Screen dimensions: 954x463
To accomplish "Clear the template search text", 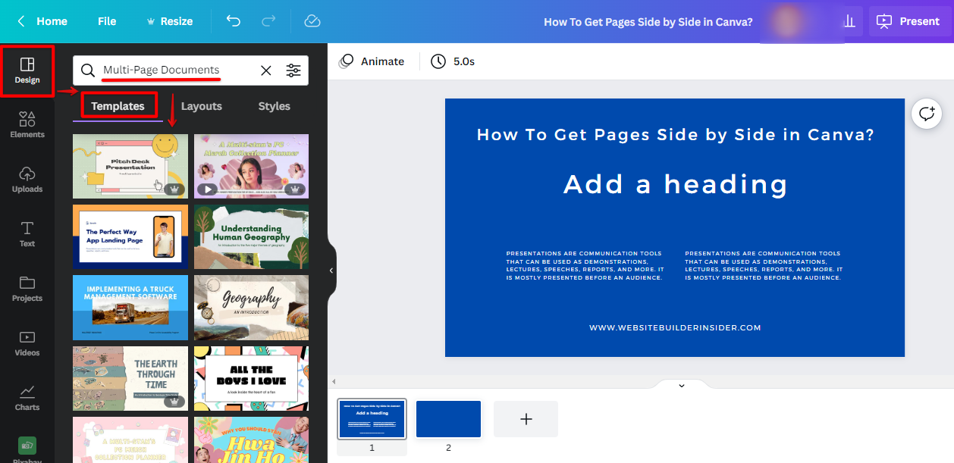I will tap(266, 70).
